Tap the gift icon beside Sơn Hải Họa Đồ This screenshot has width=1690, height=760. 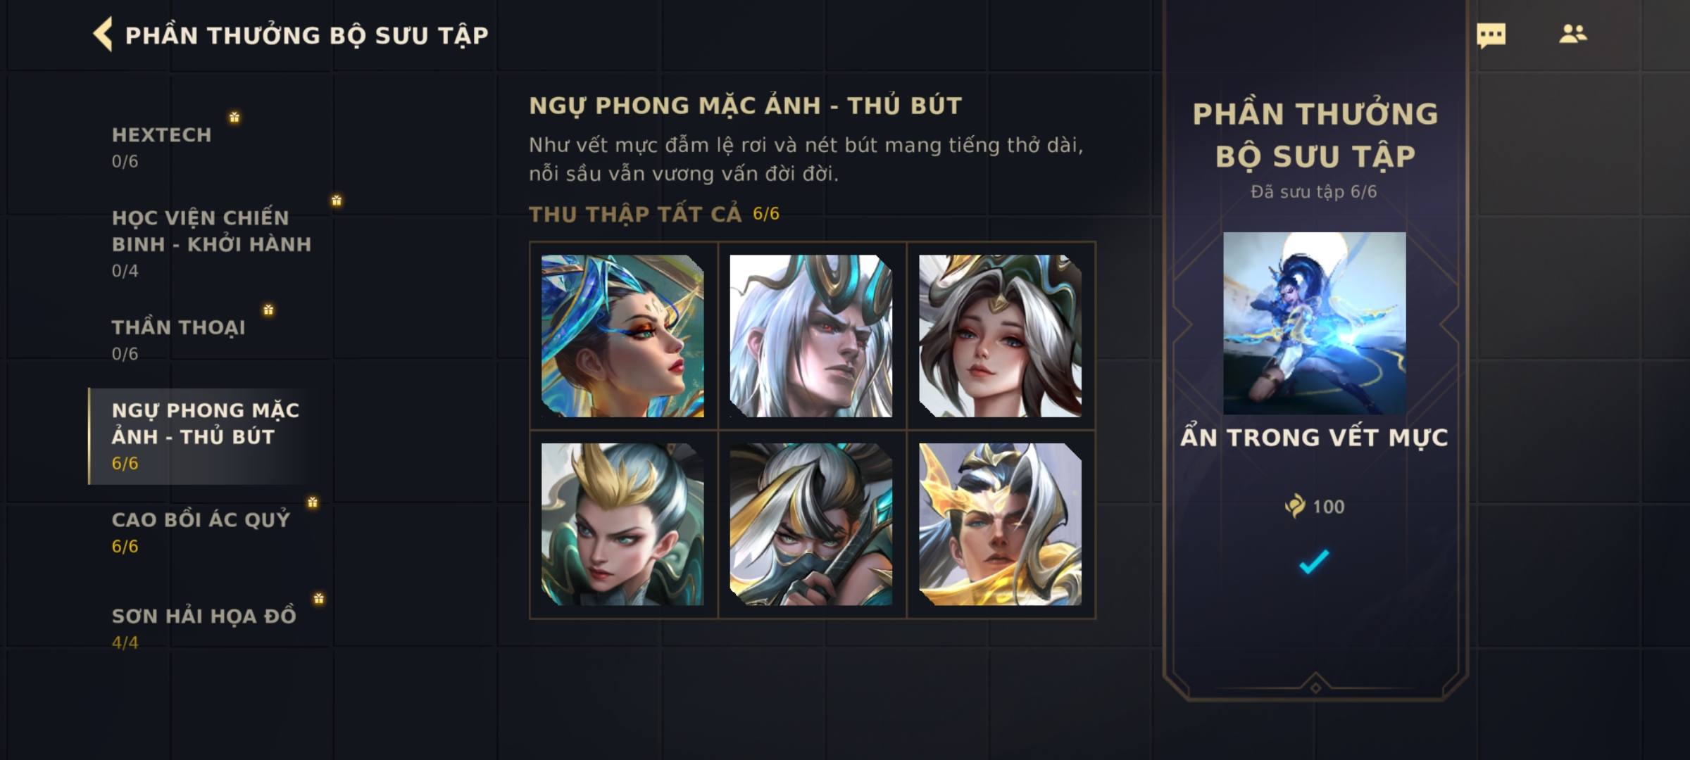[319, 598]
